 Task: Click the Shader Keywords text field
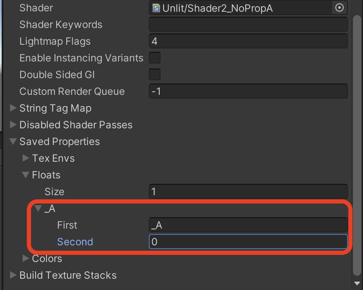pyautogui.click(x=248, y=25)
